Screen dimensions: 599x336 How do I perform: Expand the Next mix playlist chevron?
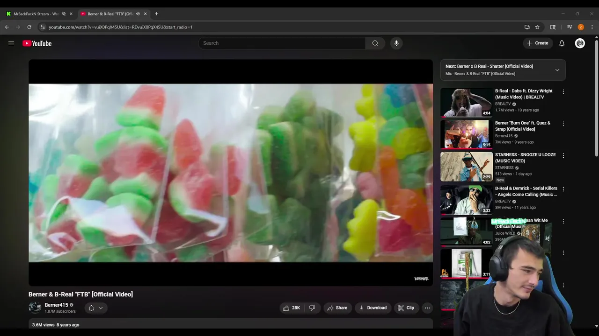pyautogui.click(x=557, y=70)
